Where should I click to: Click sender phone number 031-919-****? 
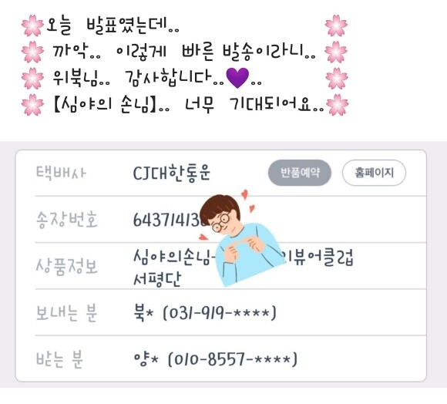pos(219,313)
